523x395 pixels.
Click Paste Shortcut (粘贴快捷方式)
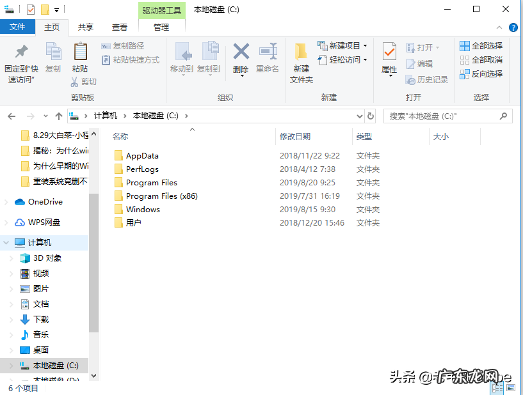(x=131, y=60)
